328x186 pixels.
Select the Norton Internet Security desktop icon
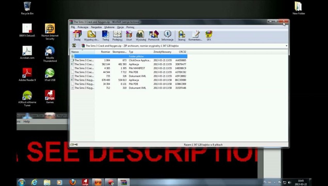point(50,32)
